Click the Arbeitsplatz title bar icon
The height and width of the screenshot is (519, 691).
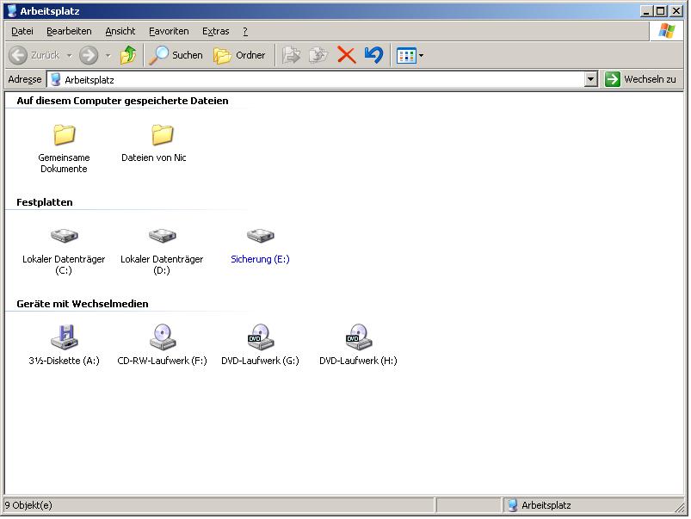[12, 10]
